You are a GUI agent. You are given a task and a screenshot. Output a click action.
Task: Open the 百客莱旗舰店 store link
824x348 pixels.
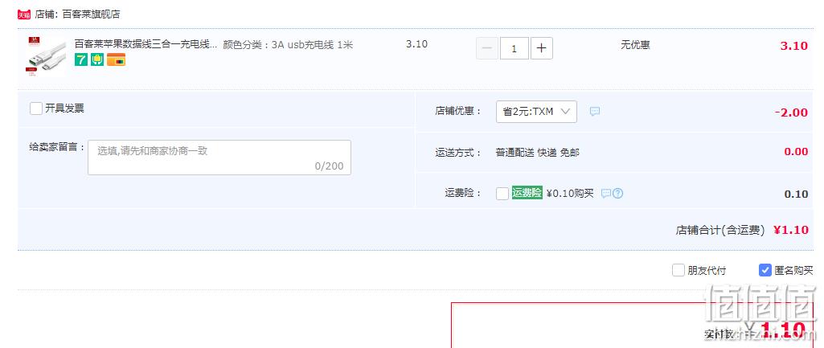click(91, 14)
